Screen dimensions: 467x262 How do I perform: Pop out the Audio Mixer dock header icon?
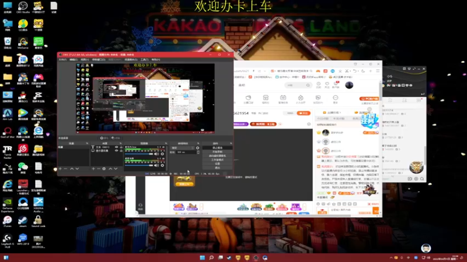pyautogui.click(x=166, y=143)
